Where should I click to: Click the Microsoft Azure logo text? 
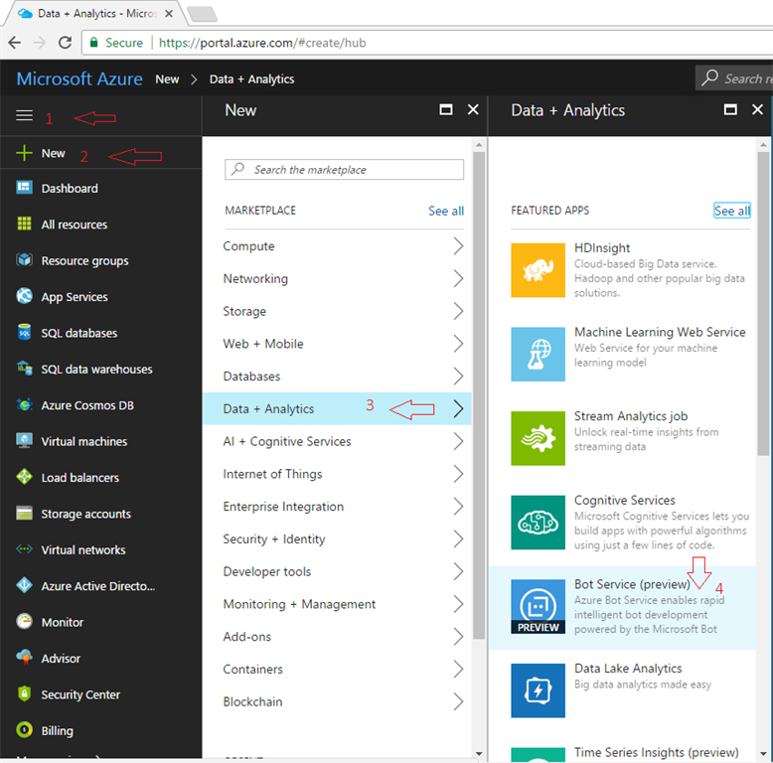click(x=79, y=78)
